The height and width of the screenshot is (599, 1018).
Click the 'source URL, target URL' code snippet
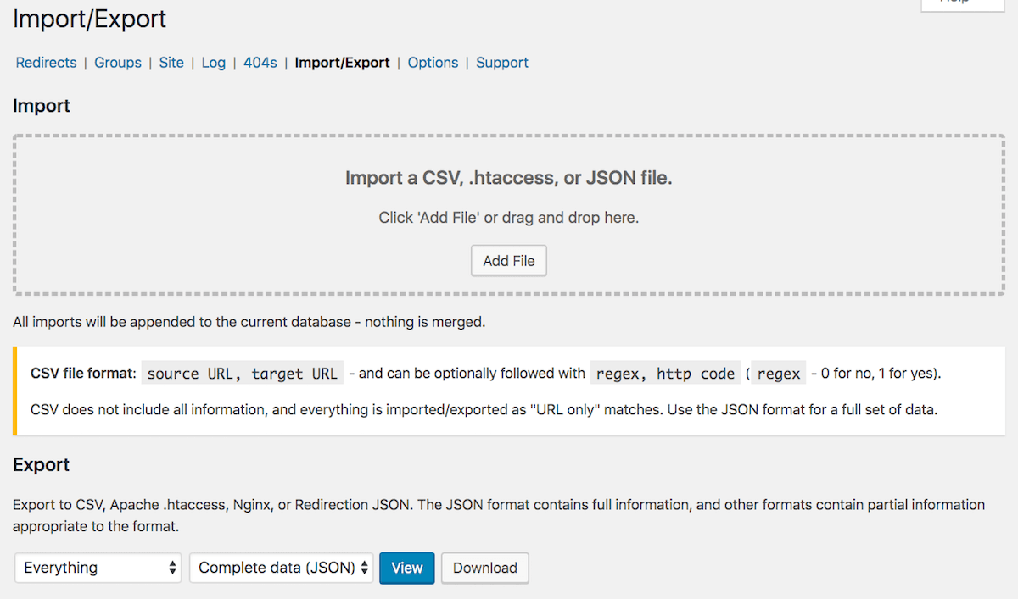pyautogui.click(x=243, y=373)
